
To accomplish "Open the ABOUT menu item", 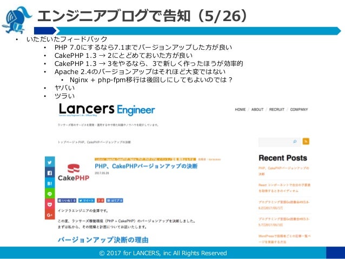I will [x=257, y=109].
